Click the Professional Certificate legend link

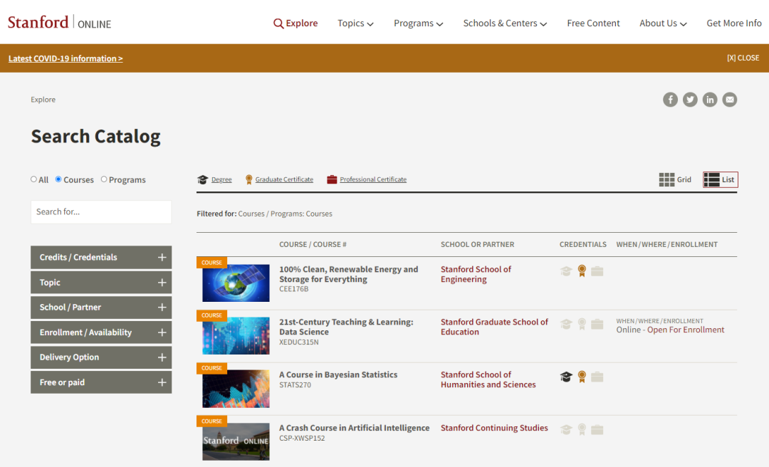pos(373,179)
